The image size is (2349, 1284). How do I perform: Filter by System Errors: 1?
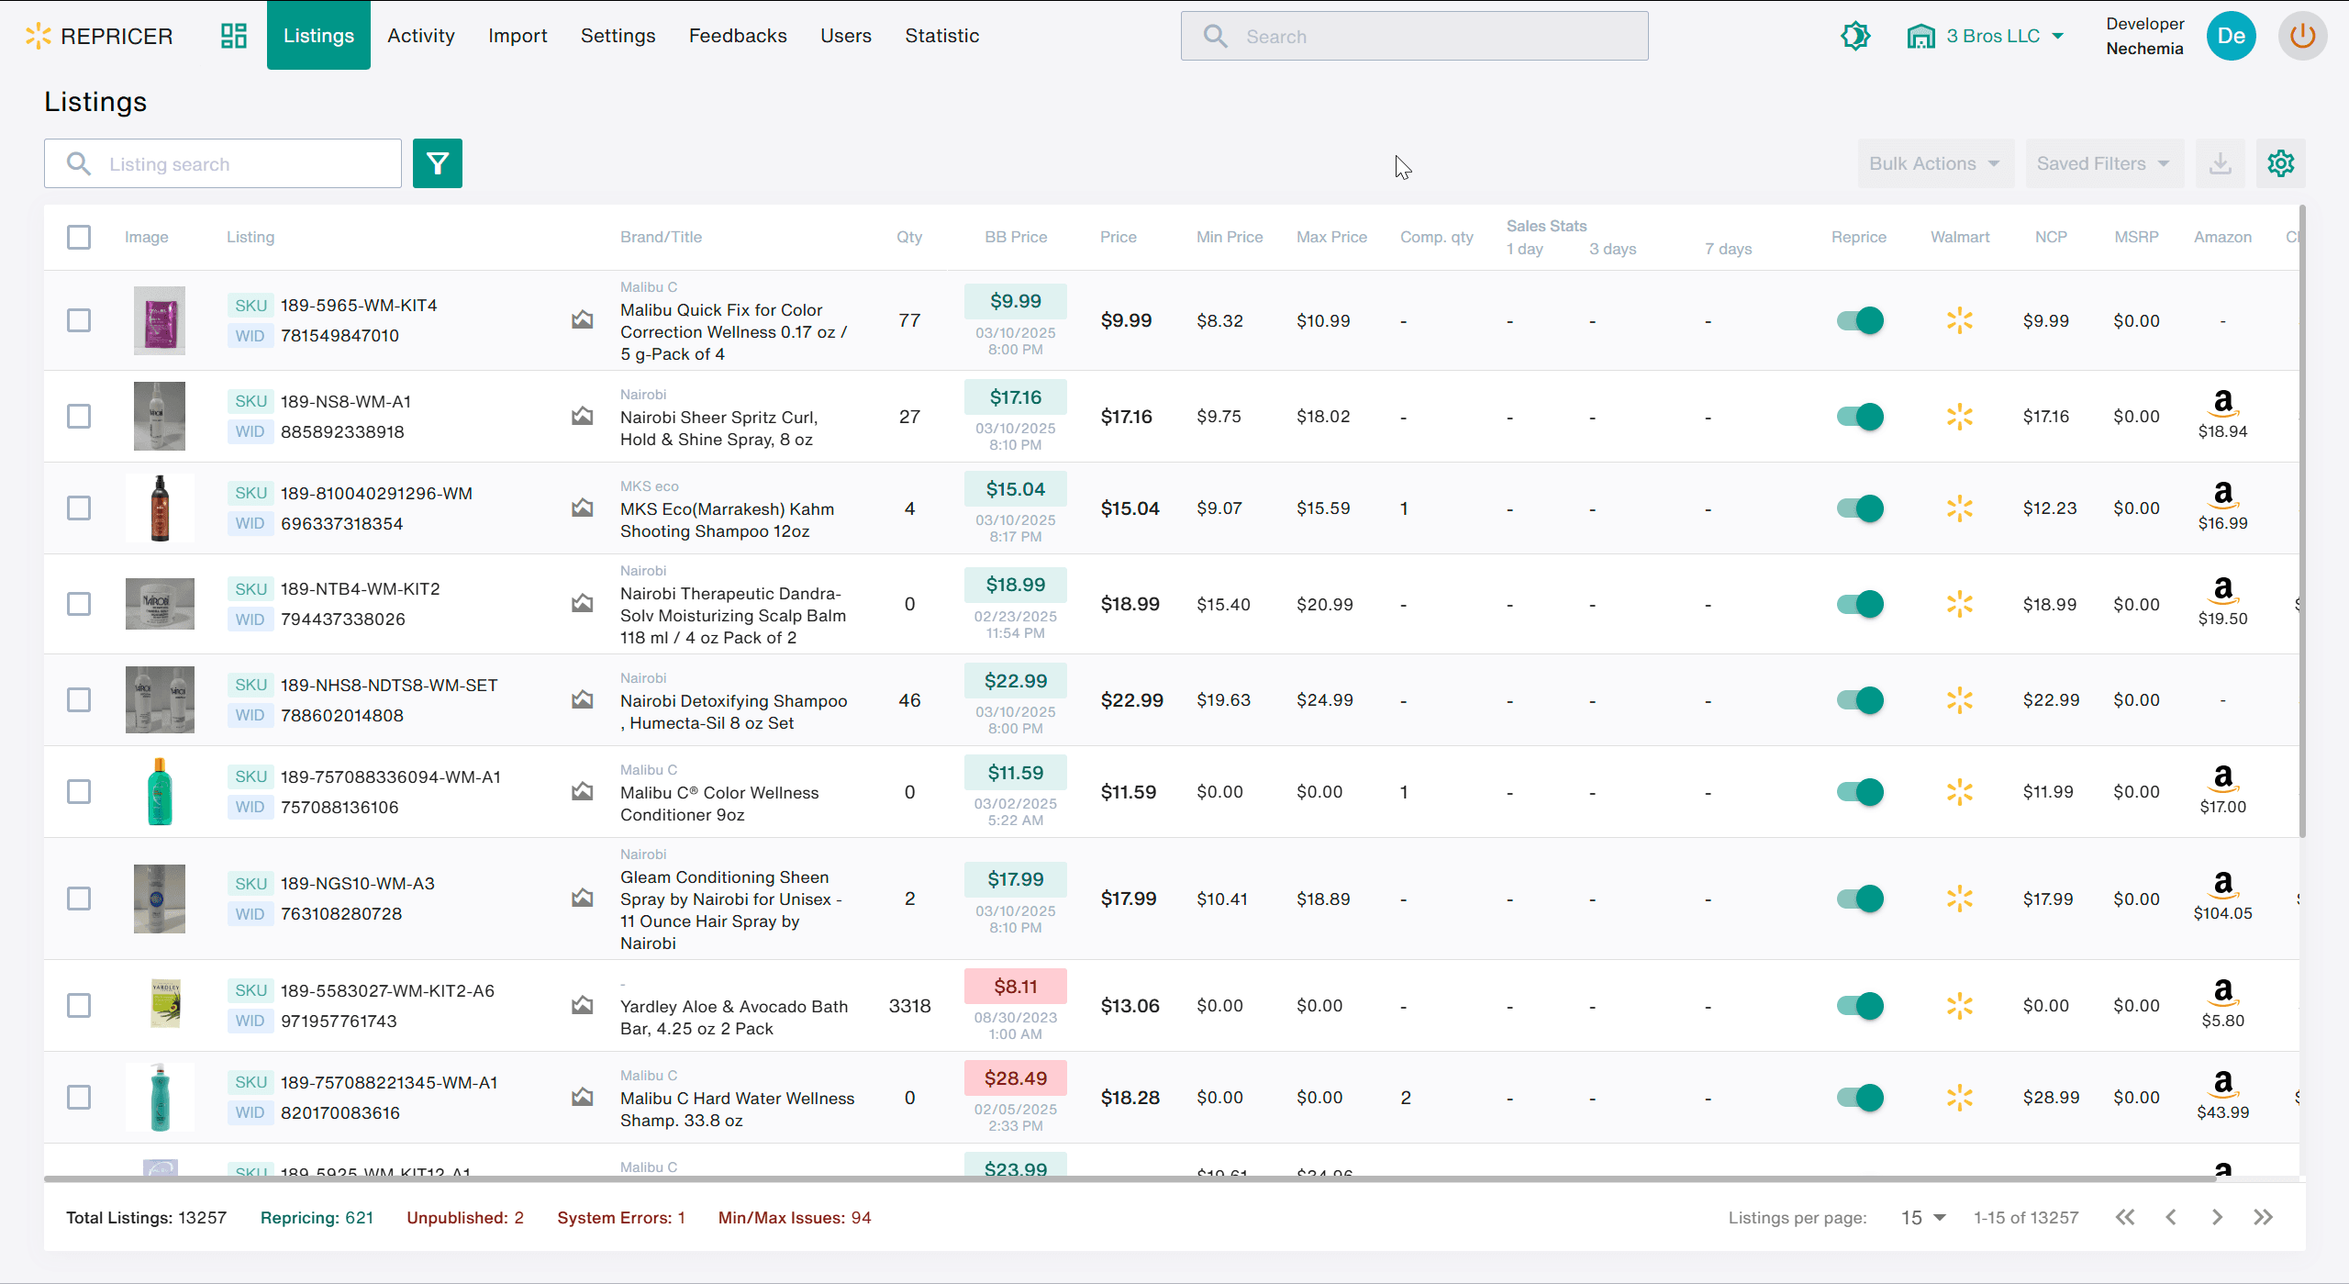pyautogui.click(x=621, y=1217)
